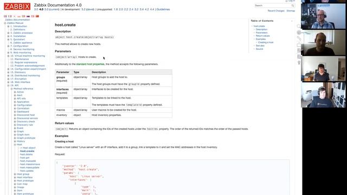347x195 pixels.
Task: Open 11. Maintenance page
Action: point(20,59)
